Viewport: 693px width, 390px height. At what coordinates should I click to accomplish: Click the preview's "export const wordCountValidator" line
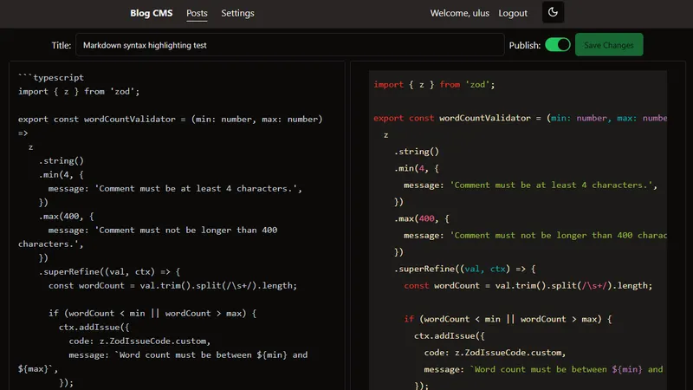[521, 118]
